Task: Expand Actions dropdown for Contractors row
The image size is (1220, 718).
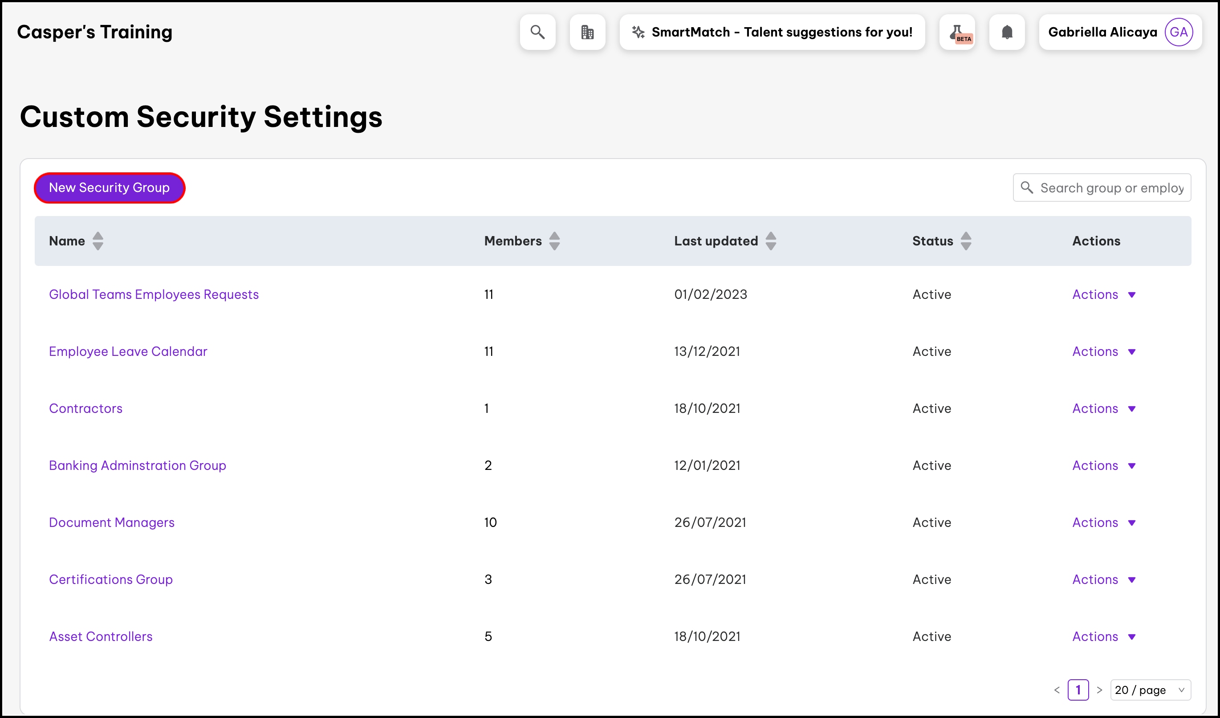Action: tap(1104, 408)
